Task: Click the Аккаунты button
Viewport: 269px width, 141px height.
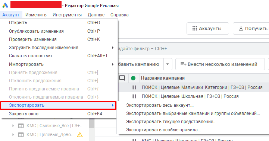Action: tap(208, 28)
